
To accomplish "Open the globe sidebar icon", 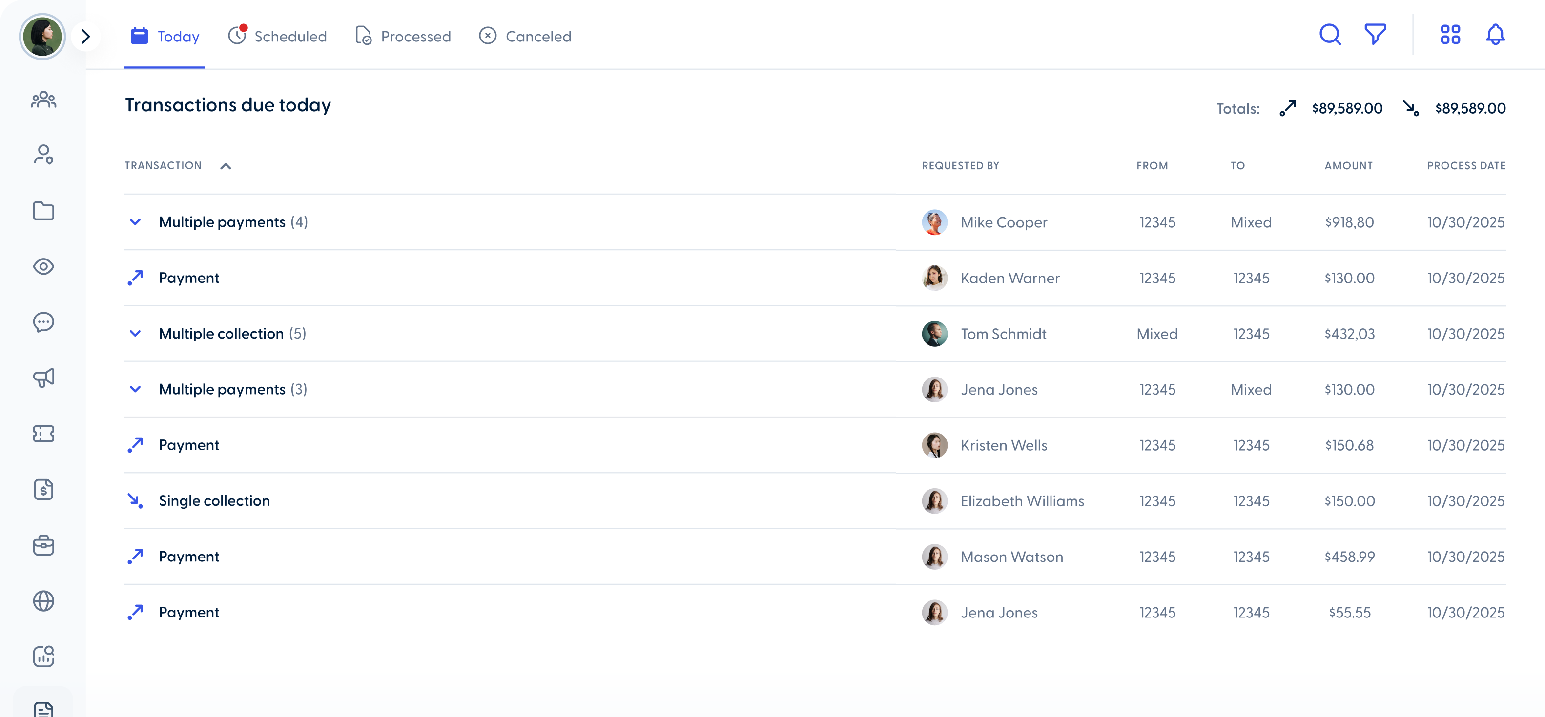I will point(43,601).
